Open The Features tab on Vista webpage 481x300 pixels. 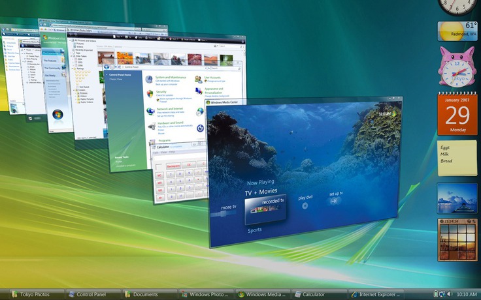click(50, 61)
